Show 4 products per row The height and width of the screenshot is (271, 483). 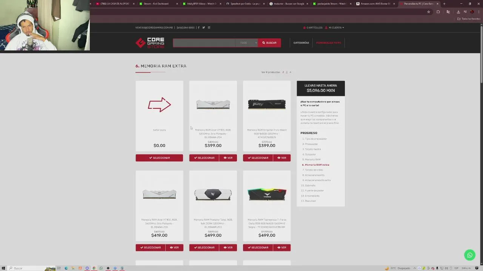290,72
